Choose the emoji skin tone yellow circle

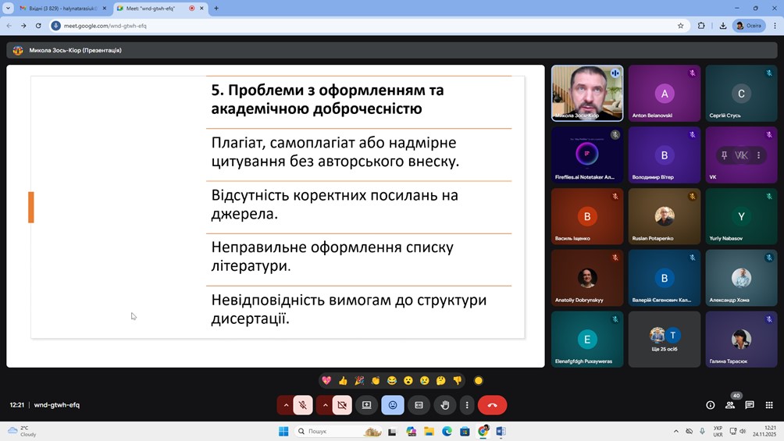coord(479,381)
